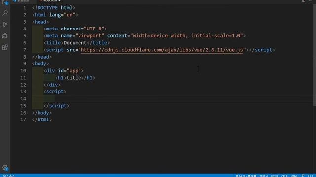Click the script src attribute name on line 7
This screenshot has width=316, height=177.
coord(71,50)
